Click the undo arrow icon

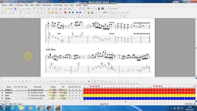[x=27, y=9]
